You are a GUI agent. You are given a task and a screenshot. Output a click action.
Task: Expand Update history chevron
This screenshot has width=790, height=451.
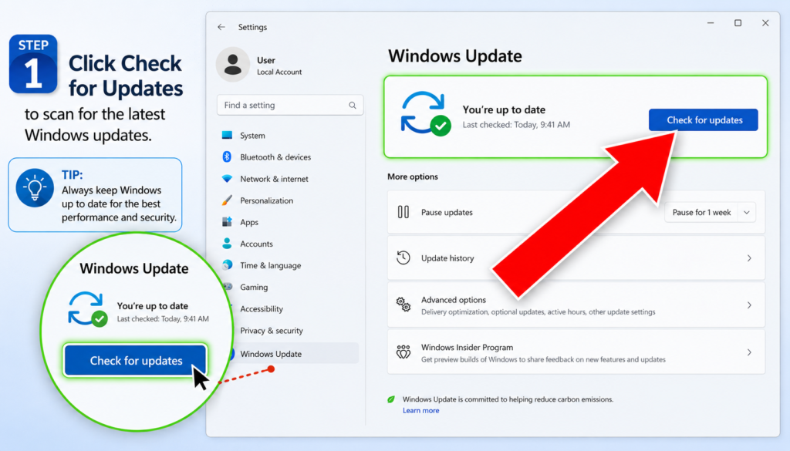tap(749, 258)
